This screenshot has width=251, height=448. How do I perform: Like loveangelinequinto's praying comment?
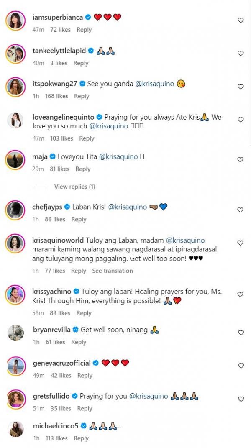(x=241, y=120)
